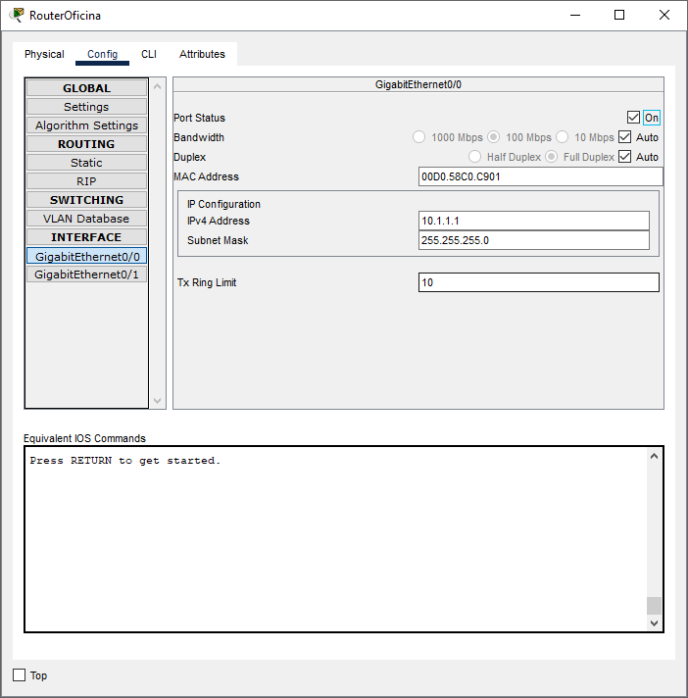
Task: Toggle the Port Status On checkbox
Action: tap(633, 118)
